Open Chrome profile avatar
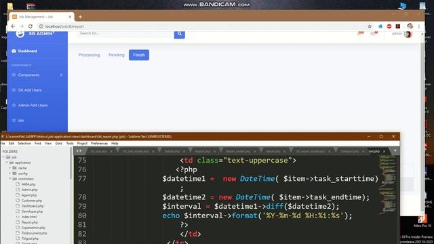 (x=410, y=26)
